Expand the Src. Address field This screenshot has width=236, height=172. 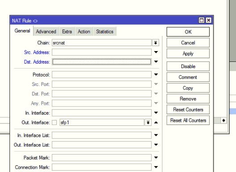[156, 52]
